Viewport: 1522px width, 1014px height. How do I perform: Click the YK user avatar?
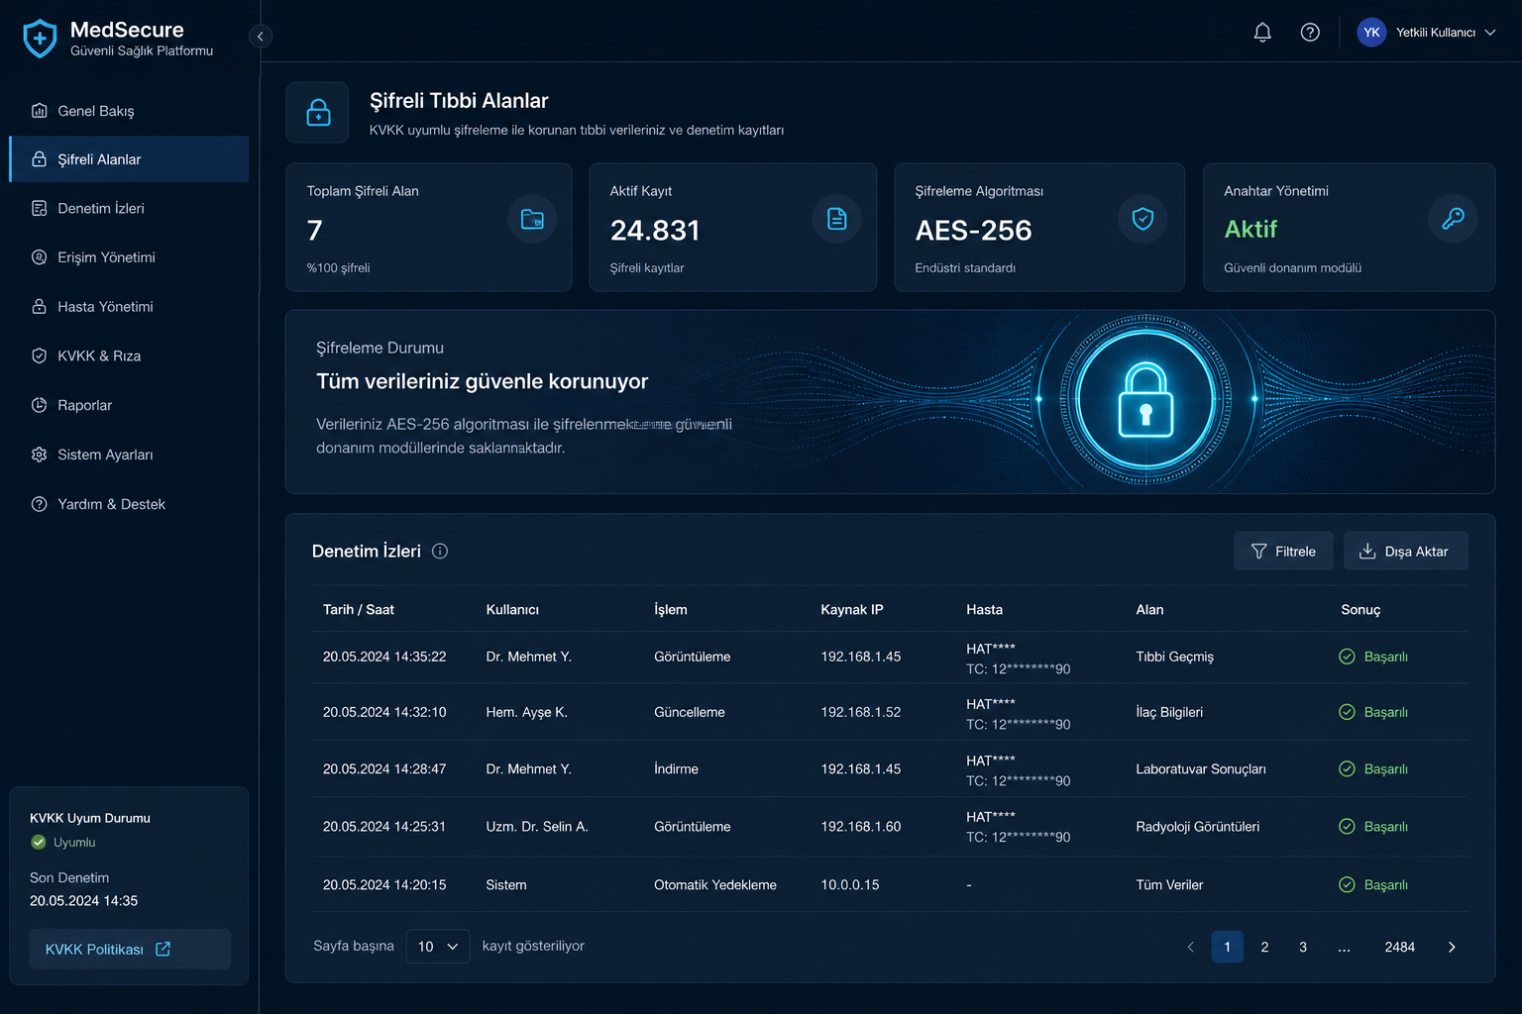pyautogui.click(x=1371, y=33)
